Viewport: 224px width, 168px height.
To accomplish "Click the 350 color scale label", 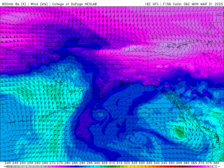I will pos(171,163).
